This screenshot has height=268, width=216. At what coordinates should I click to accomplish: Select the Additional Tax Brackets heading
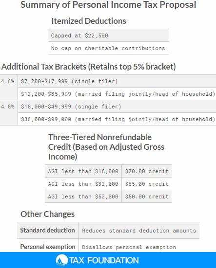click(89, 67)
